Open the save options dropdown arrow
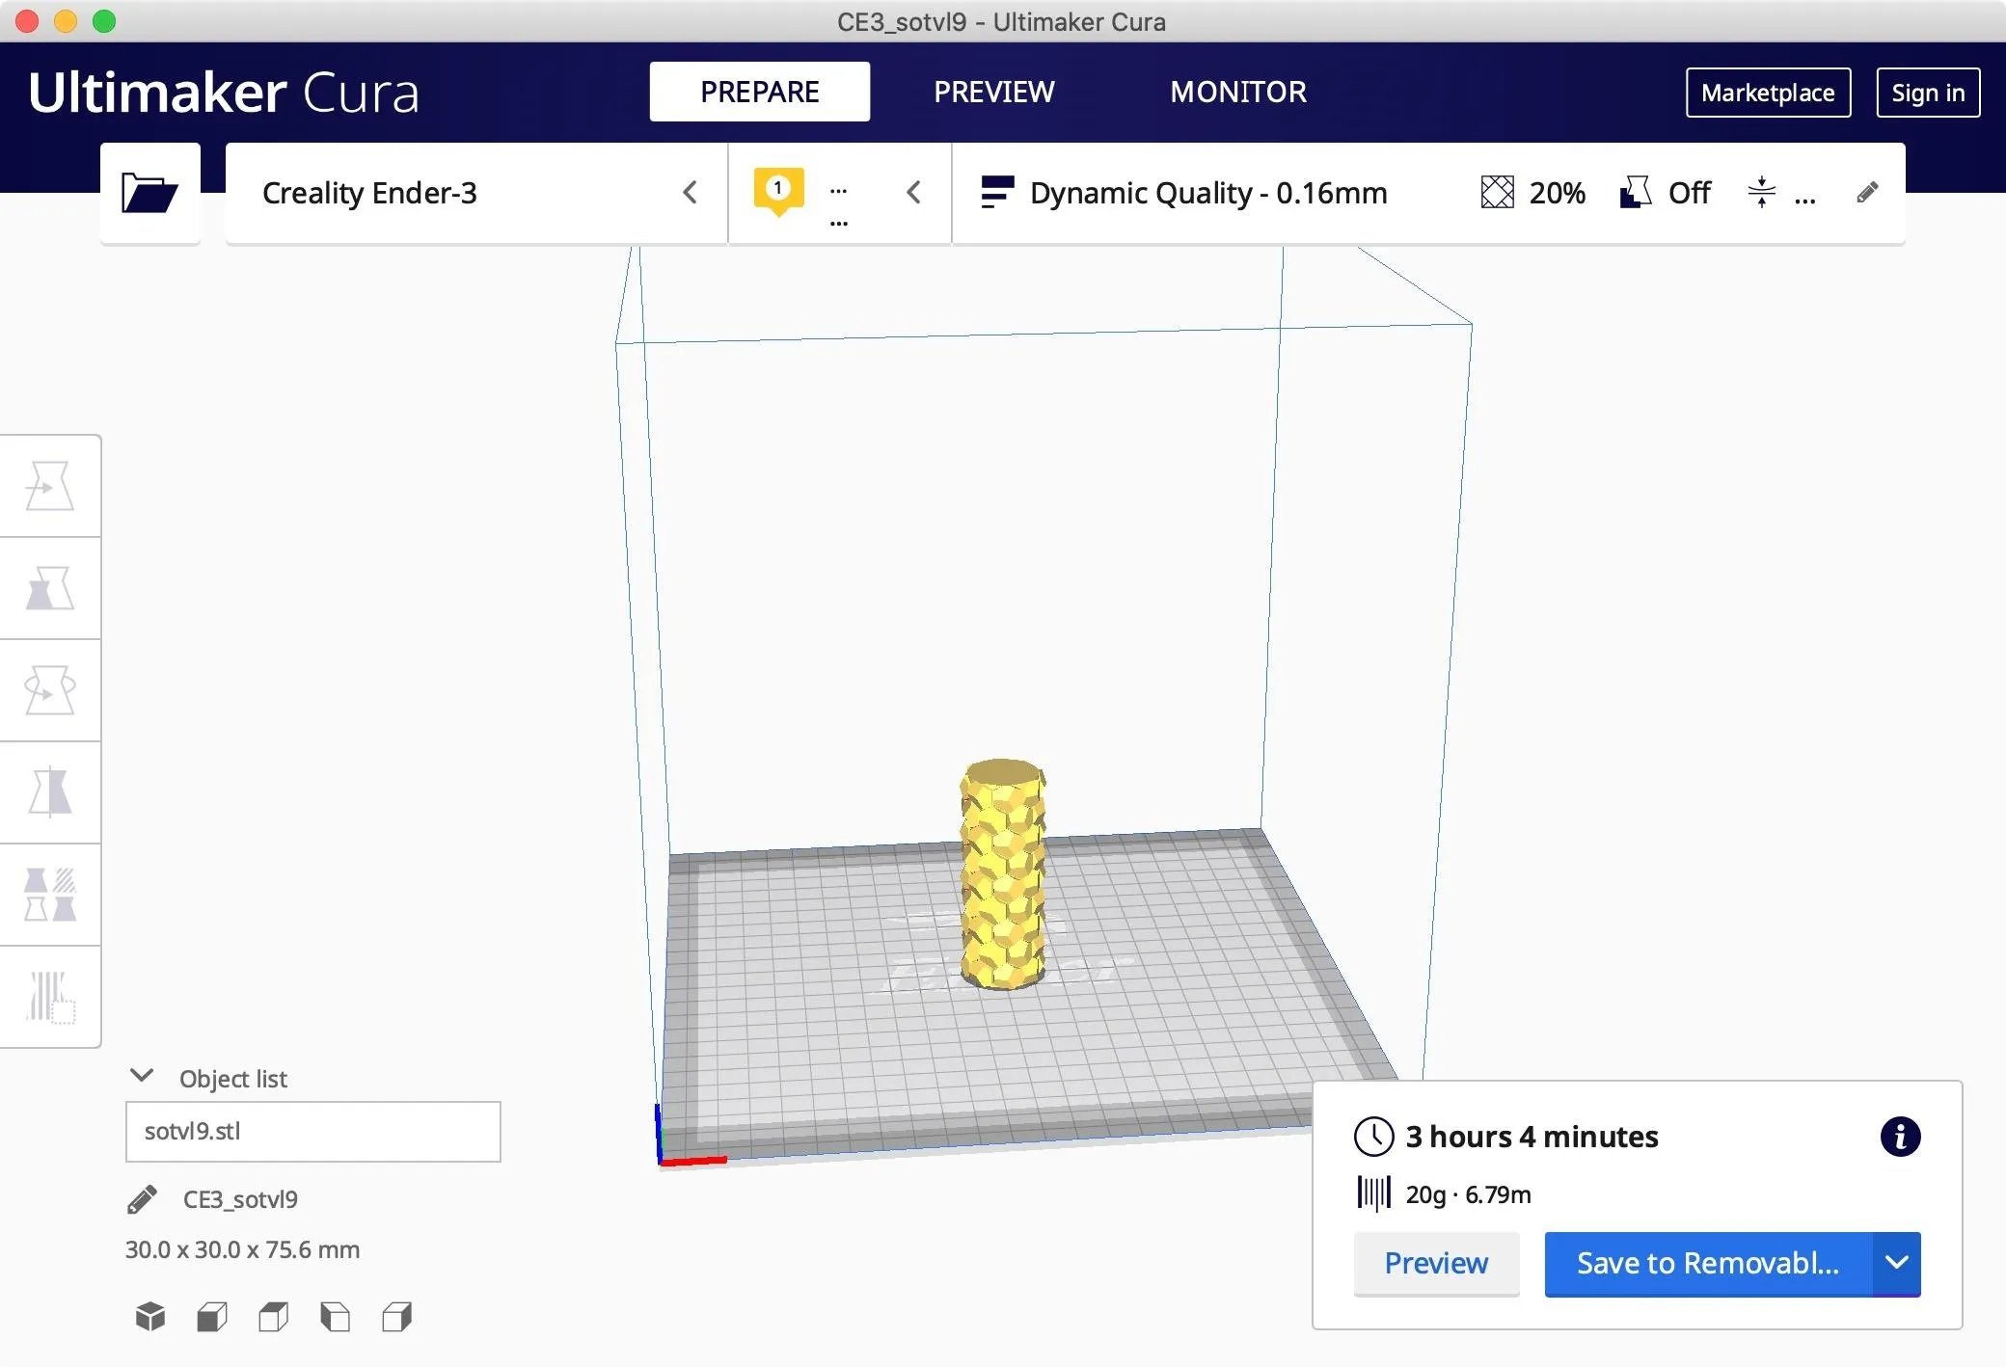 1897,1264
